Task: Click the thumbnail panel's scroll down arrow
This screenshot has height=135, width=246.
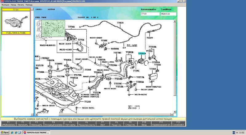Action: point(32,115)
